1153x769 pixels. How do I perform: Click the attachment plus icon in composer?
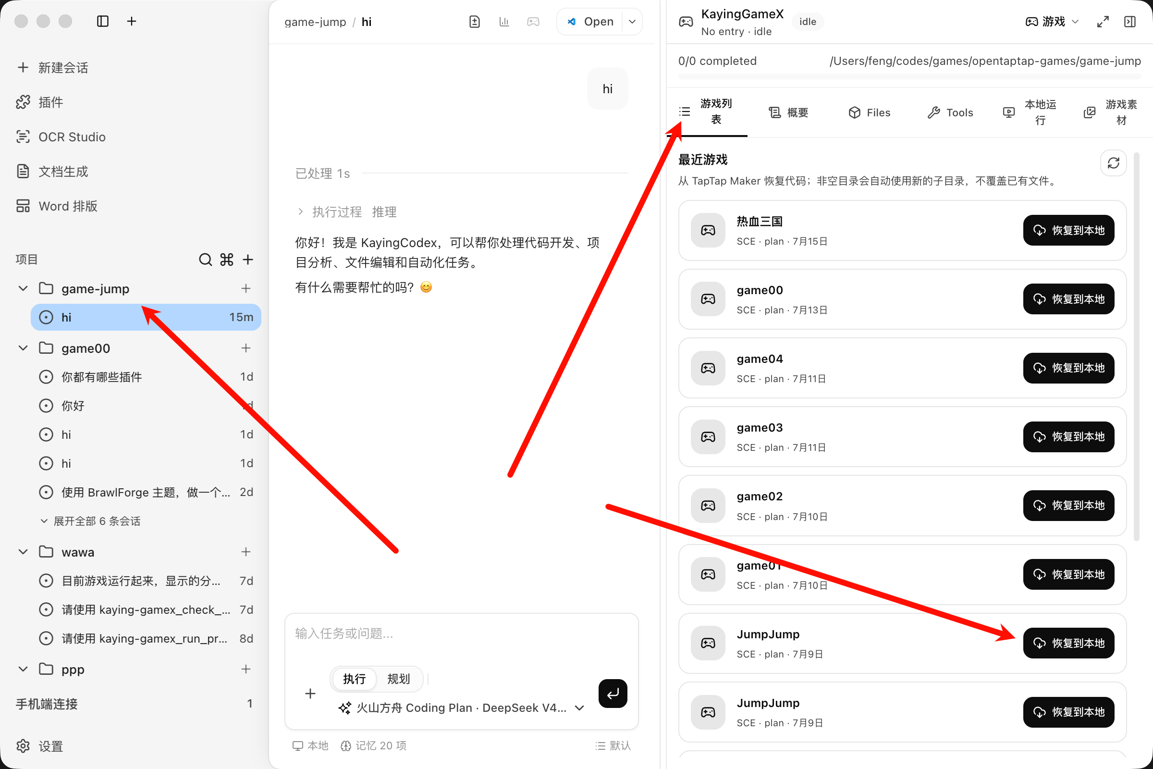click(310, 694)
